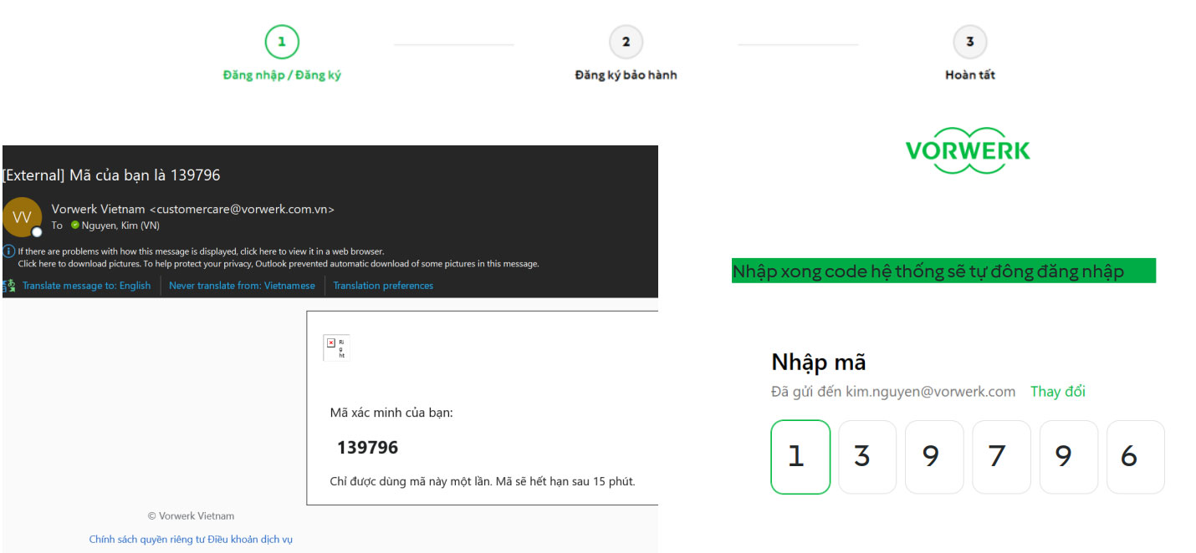Click the step 2 circle in progress bar
This screenshot has width=1196, height=553.
click(x=626, y=42)
